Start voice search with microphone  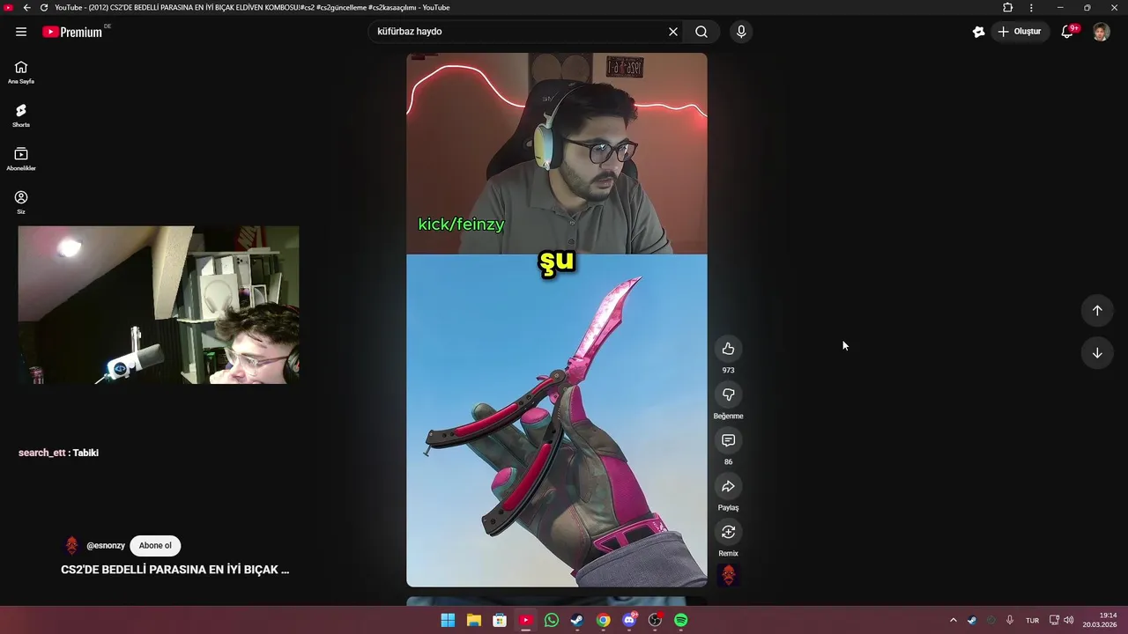pos(741,32)
